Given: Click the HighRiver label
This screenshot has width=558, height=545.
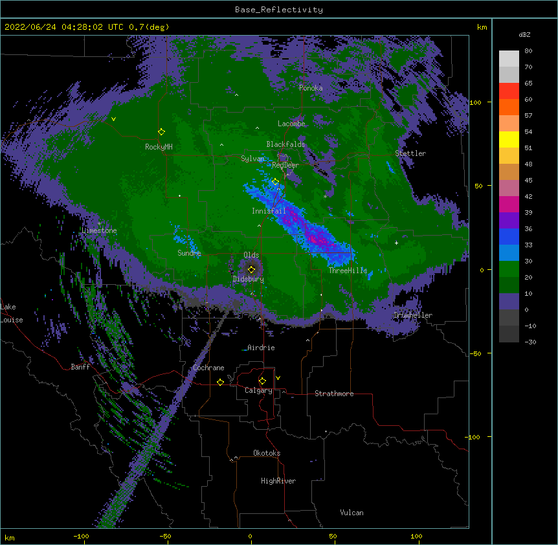Looking at the screenshot, I should 278,481.
